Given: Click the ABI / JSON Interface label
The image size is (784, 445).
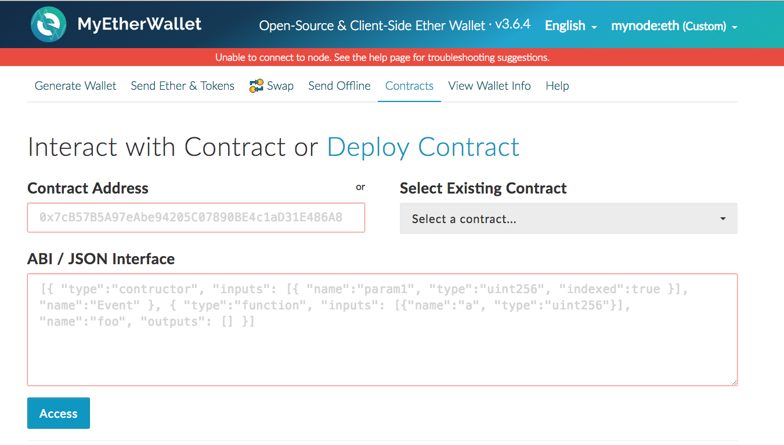Looking at the screenshot, I should pyautogui.click(x=101, y=259).
